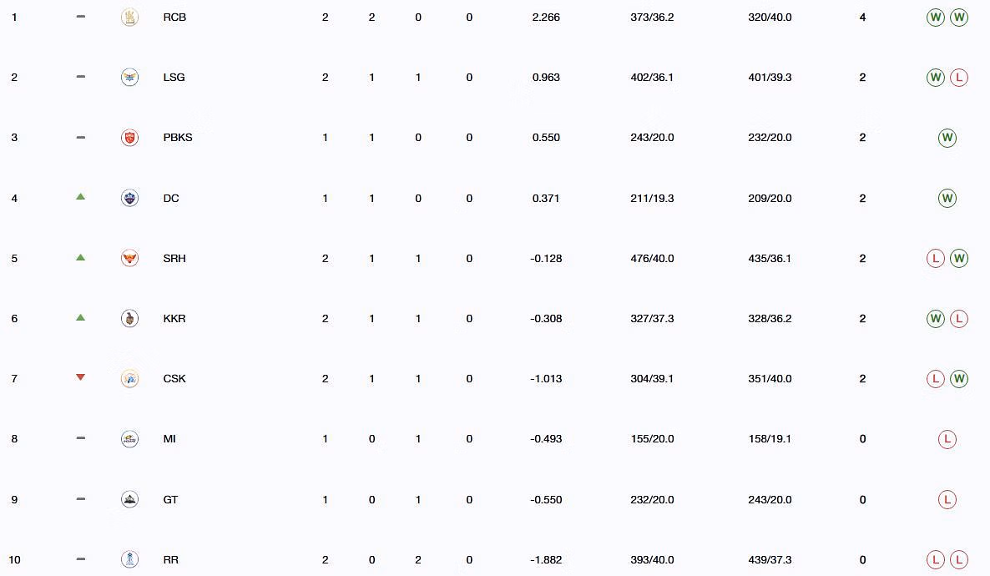The width and height of the screenshot is (990, 576).
Task: Click the red down arrow beside CSK
Action: [80, 377]
